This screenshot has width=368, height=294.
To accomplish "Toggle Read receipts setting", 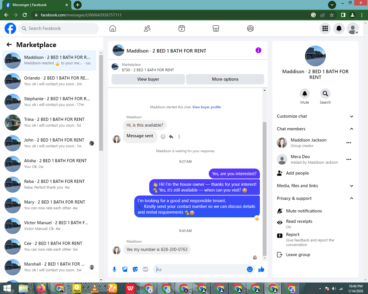I will click(x=315, y=224).
